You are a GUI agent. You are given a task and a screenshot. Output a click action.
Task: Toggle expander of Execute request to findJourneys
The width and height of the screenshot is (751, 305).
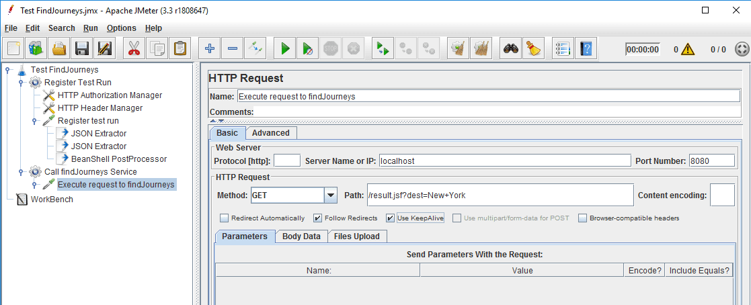tap(34, 184)
